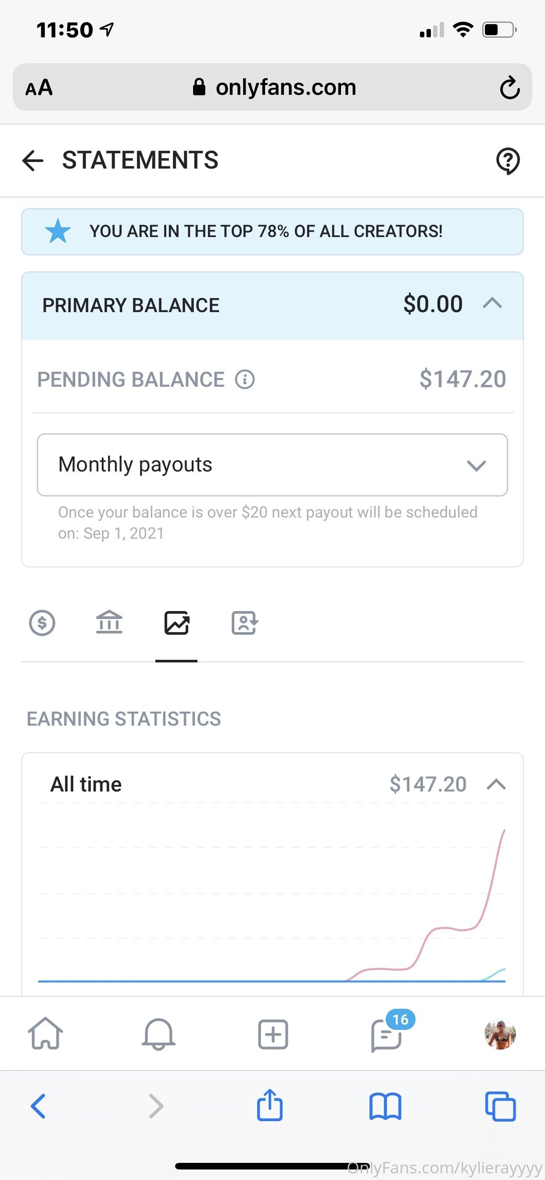Go back using the Statements arrow
545x1180 pixels.
tap(32, 161)
